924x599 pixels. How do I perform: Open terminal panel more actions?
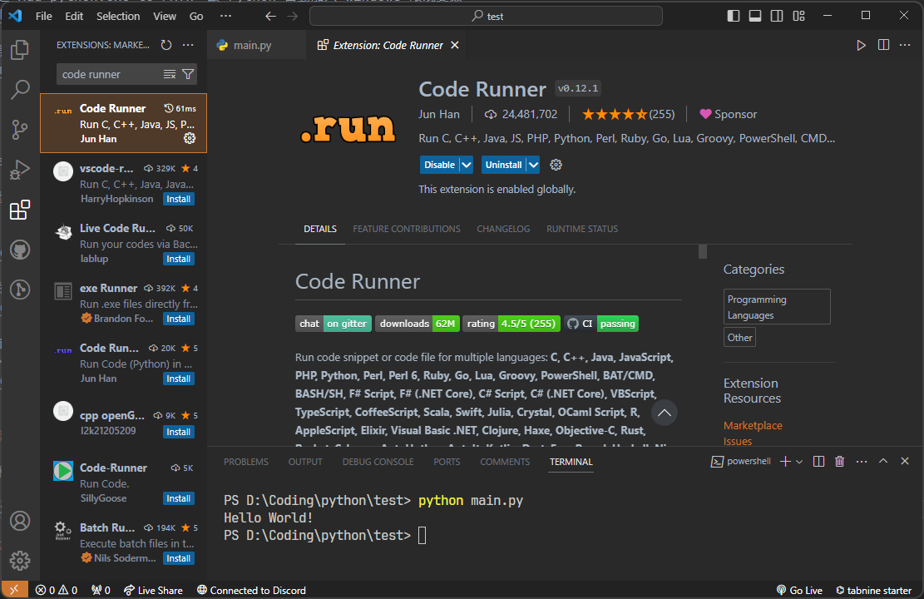pos(862,462)
